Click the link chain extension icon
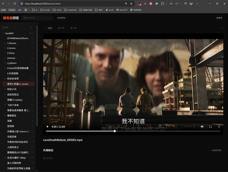This screenshot has width=228, height=172. (x=171, y=4)
